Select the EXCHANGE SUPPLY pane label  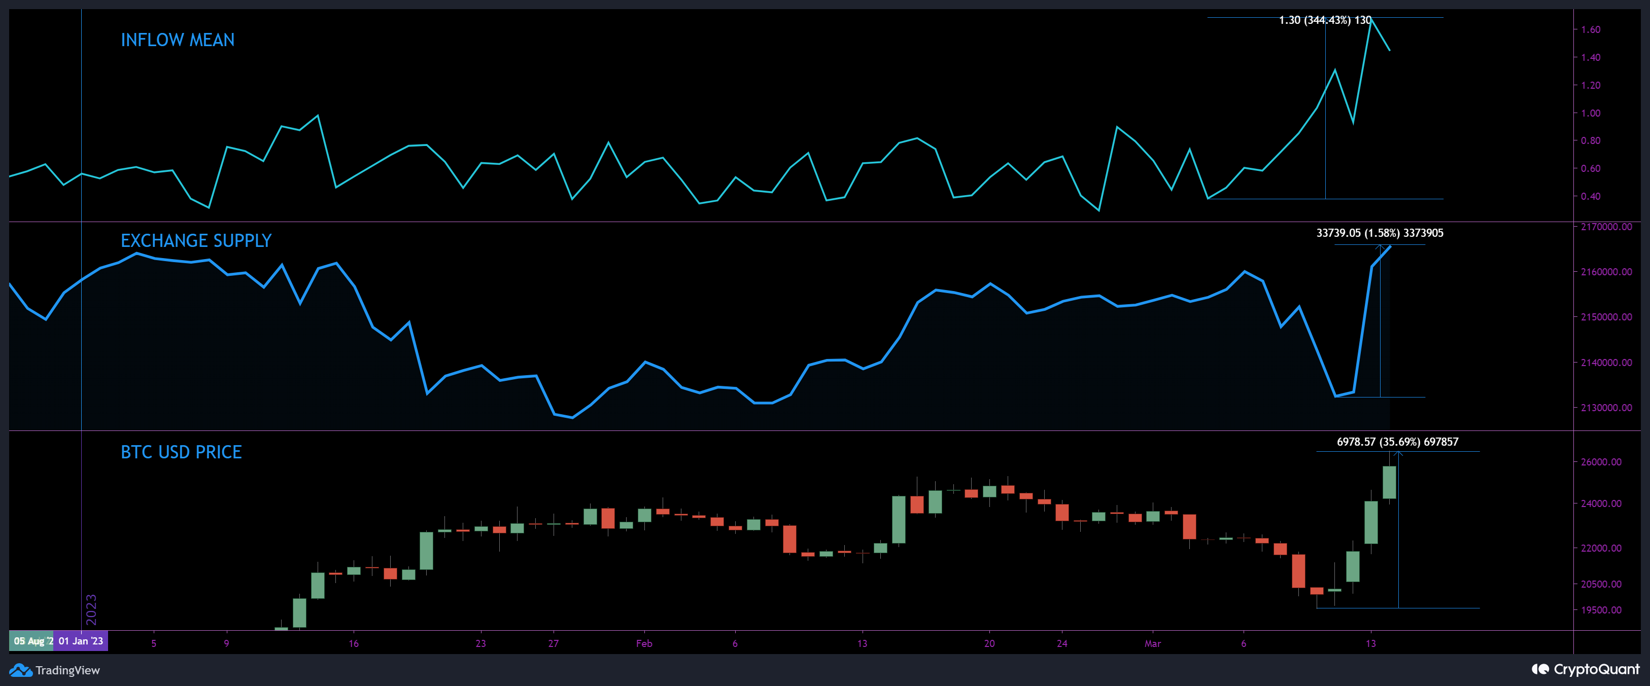pyautogui.click(x=196, y=241)
